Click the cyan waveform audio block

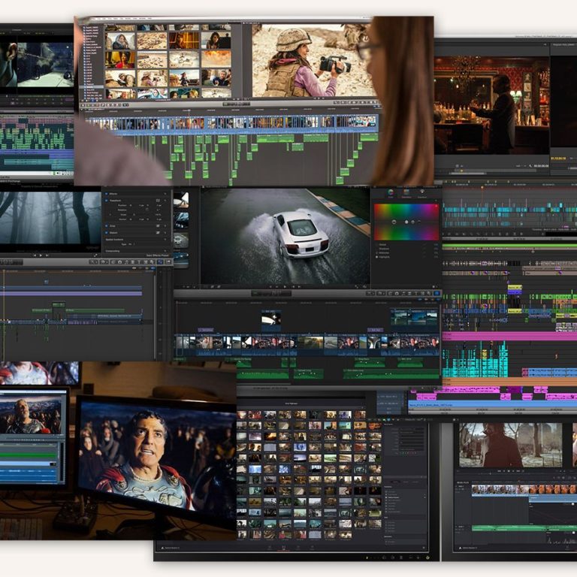click(x=475, y=360)
